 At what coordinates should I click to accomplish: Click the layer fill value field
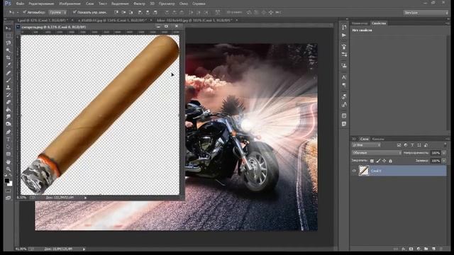pos(436,161)
